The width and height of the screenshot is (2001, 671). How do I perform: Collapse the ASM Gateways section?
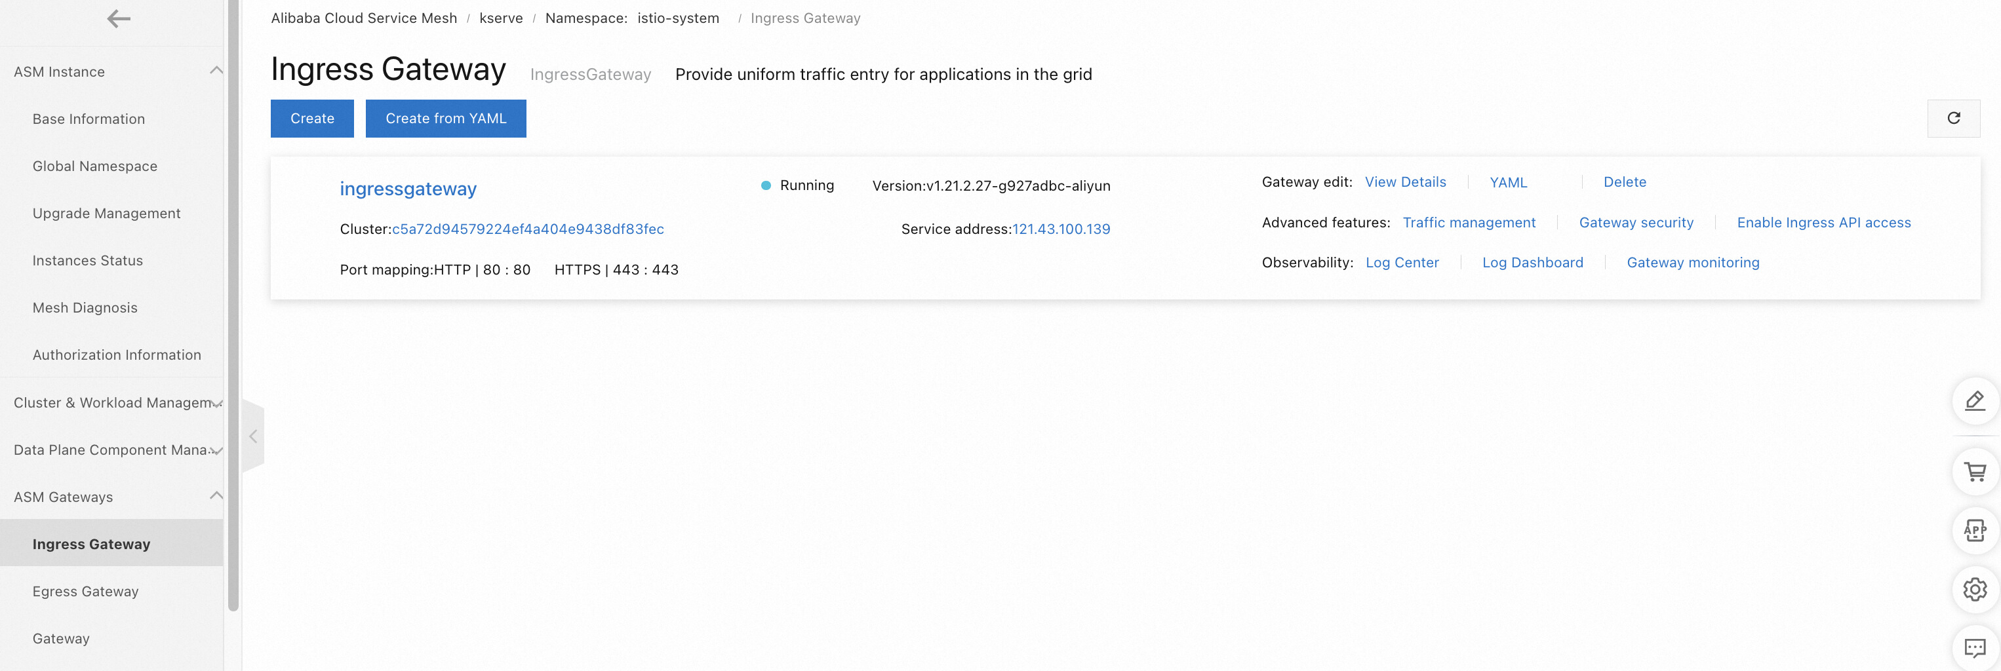(x=216, y=496)
